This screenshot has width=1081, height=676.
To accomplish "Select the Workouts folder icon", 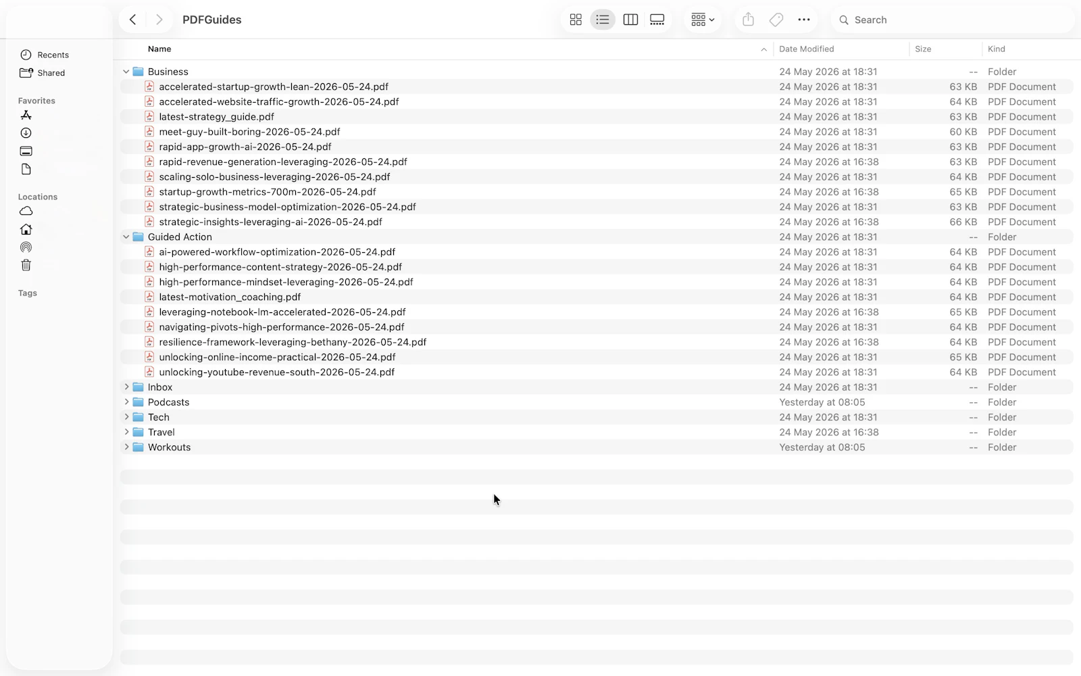I will point(139,447).
